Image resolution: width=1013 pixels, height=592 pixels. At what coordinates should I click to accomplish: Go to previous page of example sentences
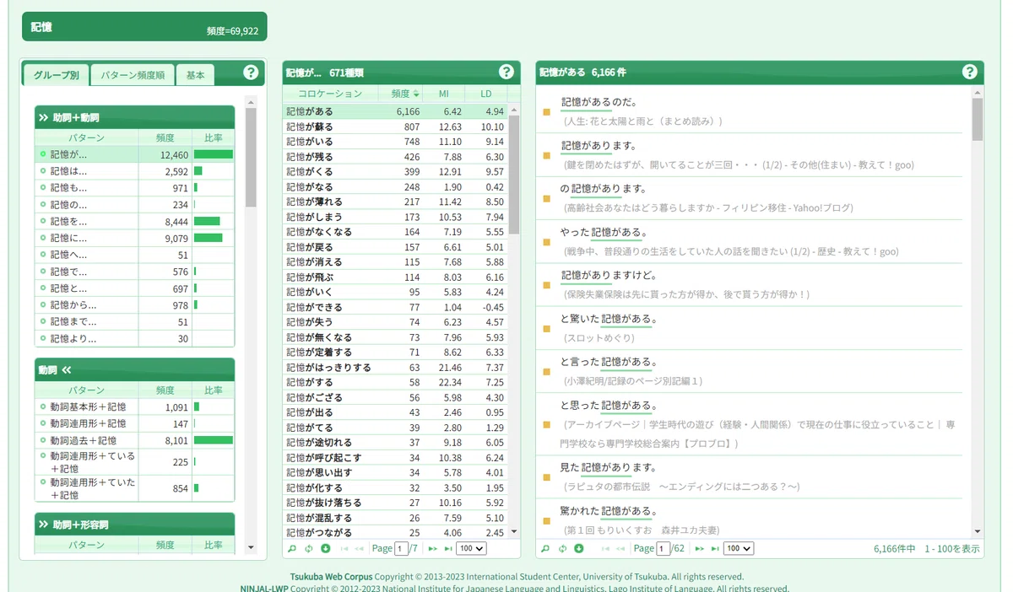pos(620,548)
